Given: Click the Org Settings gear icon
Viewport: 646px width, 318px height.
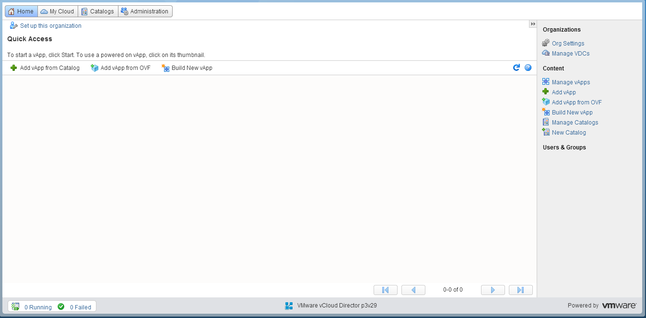Looking at the screenshot, I should coord(546,43).
